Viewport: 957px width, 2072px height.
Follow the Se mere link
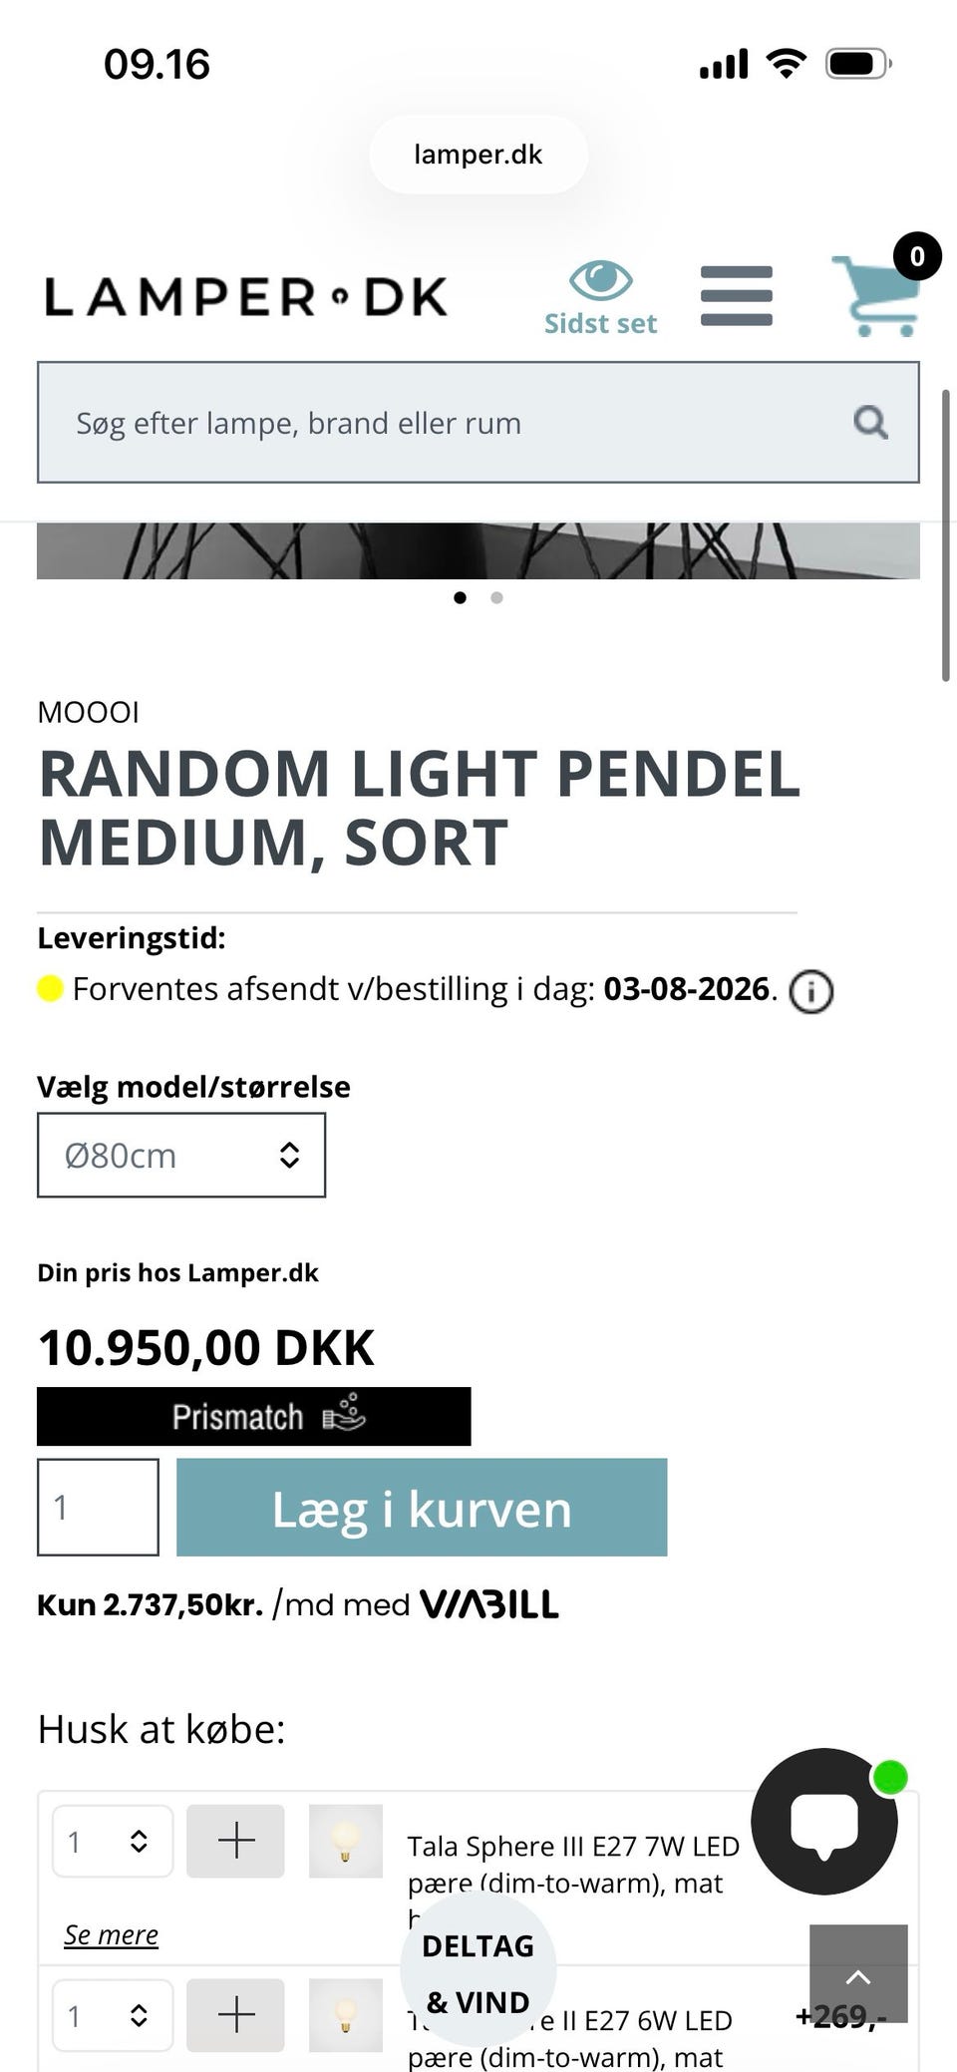[x=111, y=1934]
